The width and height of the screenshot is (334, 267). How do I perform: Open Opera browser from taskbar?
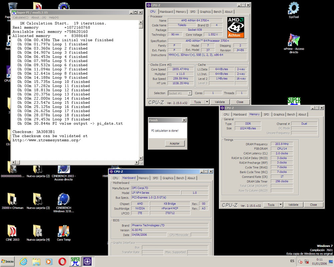[x=62, y=261]
